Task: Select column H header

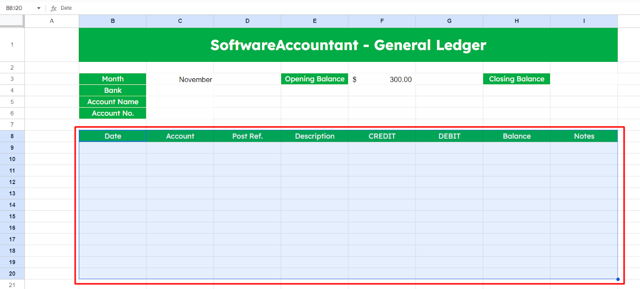Action: (x=517, y=21)
